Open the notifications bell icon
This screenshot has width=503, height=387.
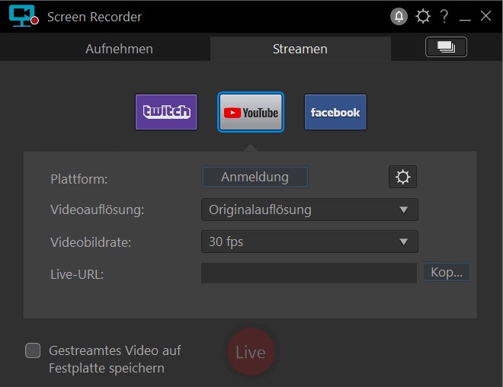[x=399, y=16]
